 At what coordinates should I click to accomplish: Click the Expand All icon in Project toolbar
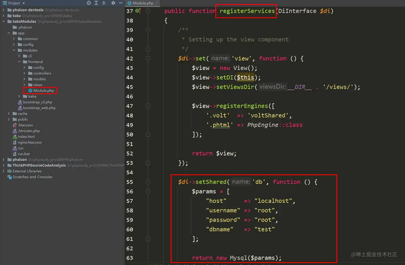pos(96,3)
